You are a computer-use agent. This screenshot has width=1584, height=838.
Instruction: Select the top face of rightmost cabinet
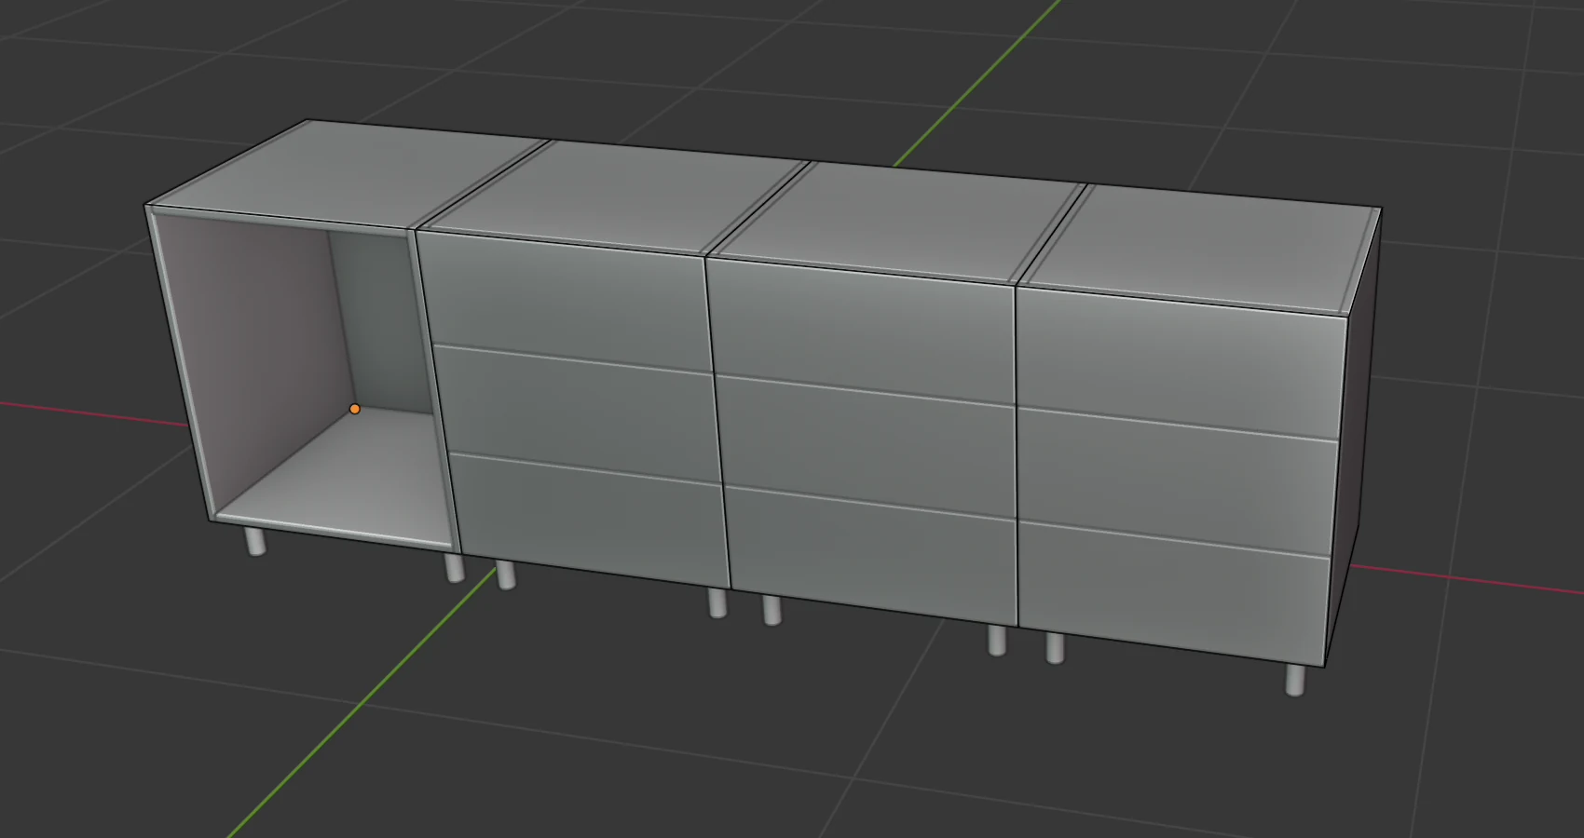click(x=1202, y=247)
